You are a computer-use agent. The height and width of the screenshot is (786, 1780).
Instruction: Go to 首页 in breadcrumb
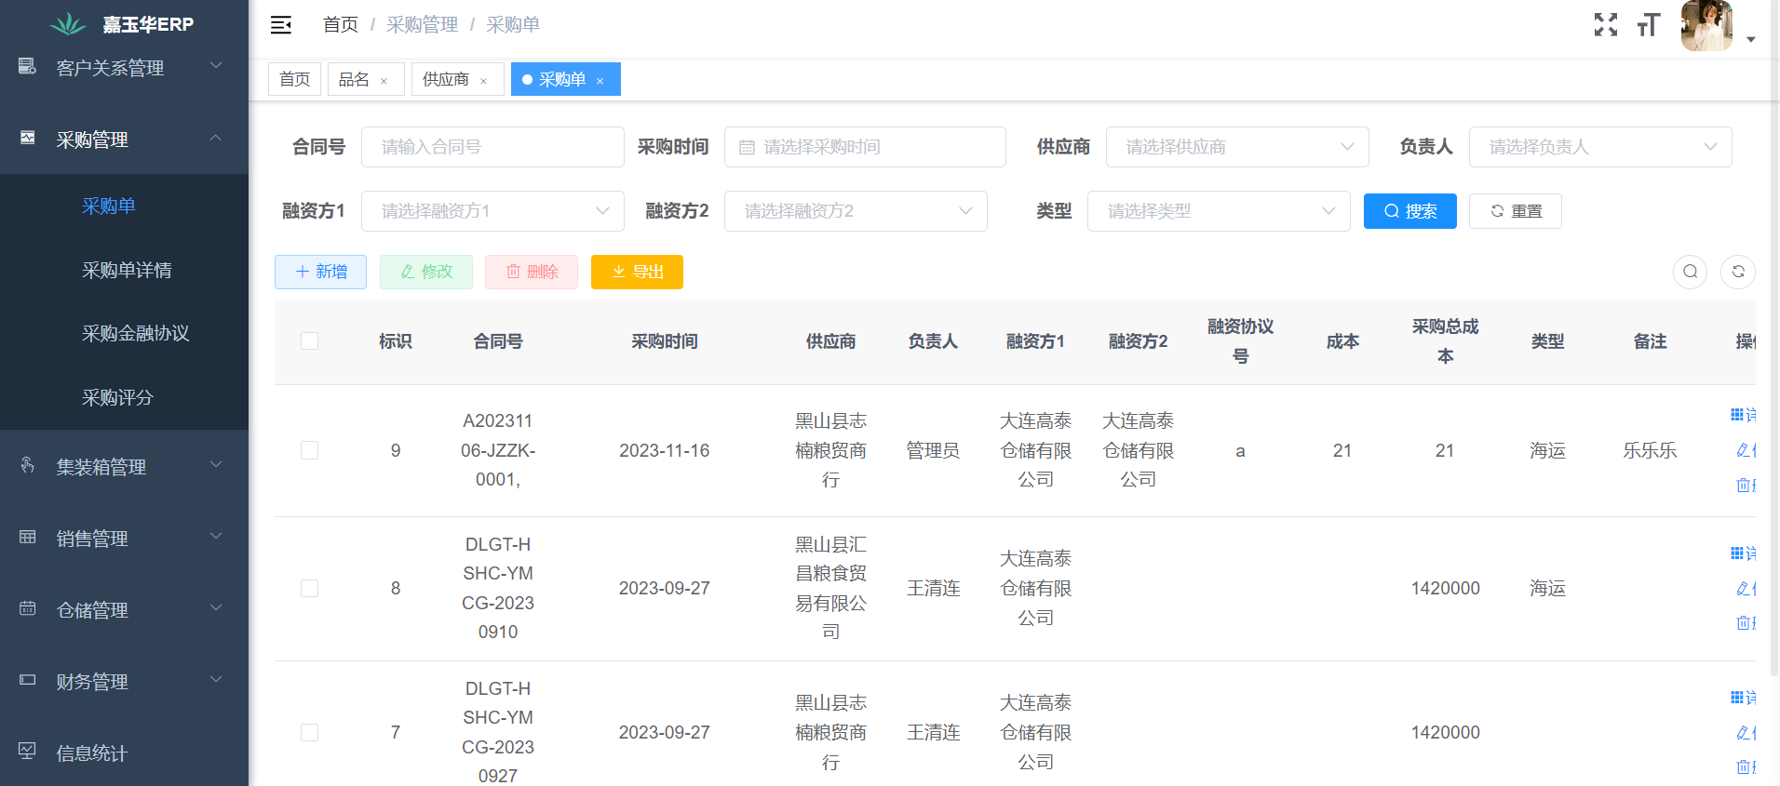tap(340, 25)
